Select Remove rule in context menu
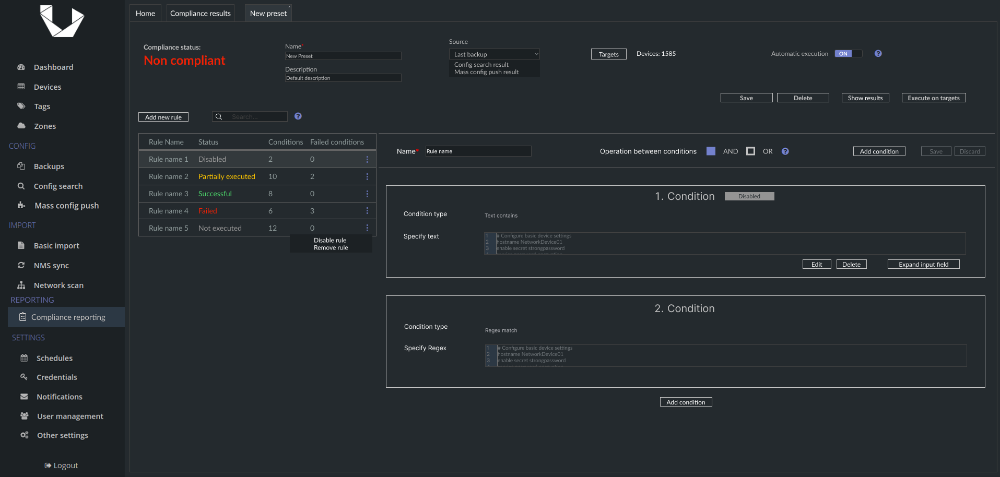This screenshot has height=477, width=1000. point(331,248)
